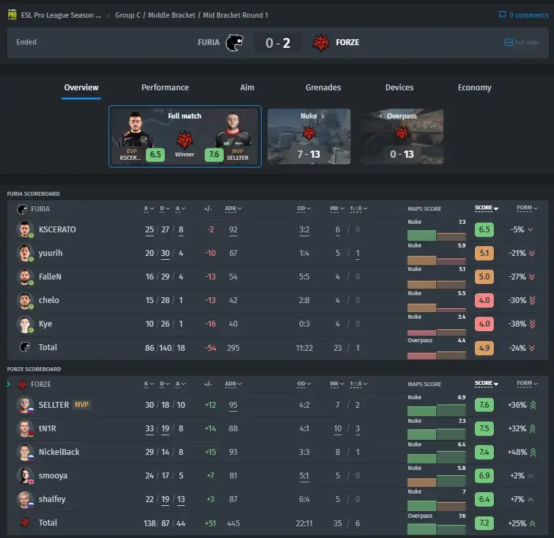This screenshot has height=538, width=554.
Task: Open the Aim tab
Action: point(247,88)
